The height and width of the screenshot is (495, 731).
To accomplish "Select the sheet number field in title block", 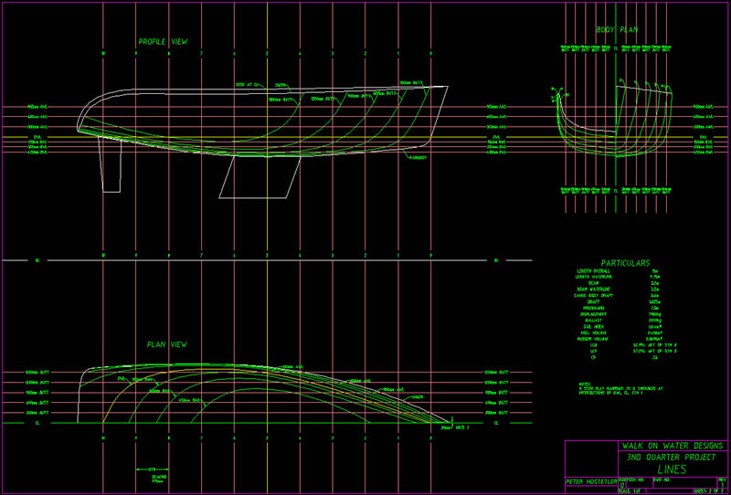I will point(706,490).
